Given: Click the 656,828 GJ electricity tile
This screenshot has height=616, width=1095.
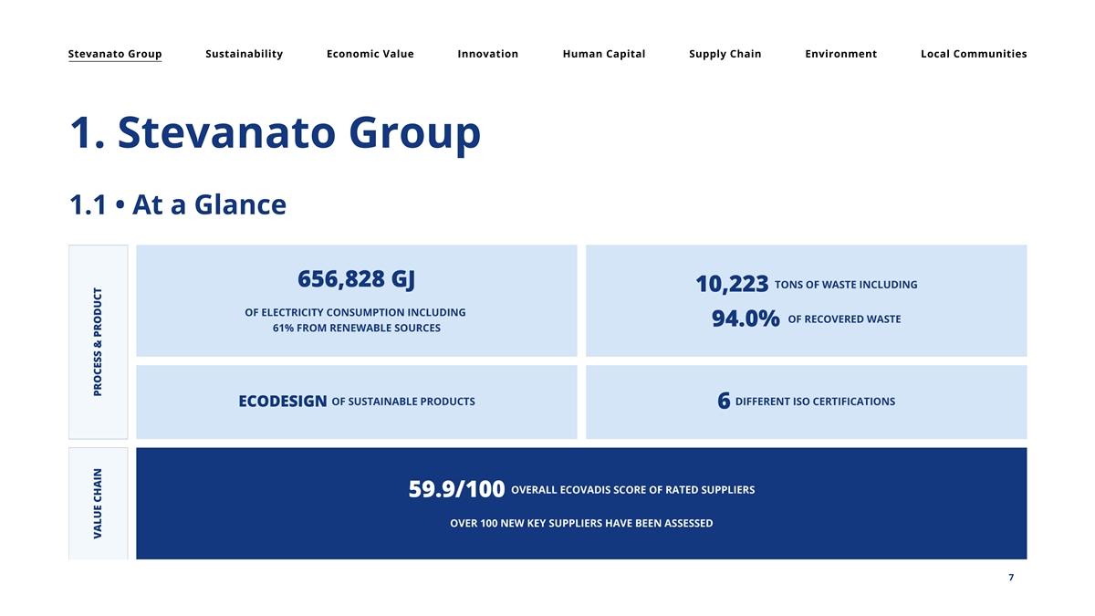Looking at the screenshot, I should [356, 300].
